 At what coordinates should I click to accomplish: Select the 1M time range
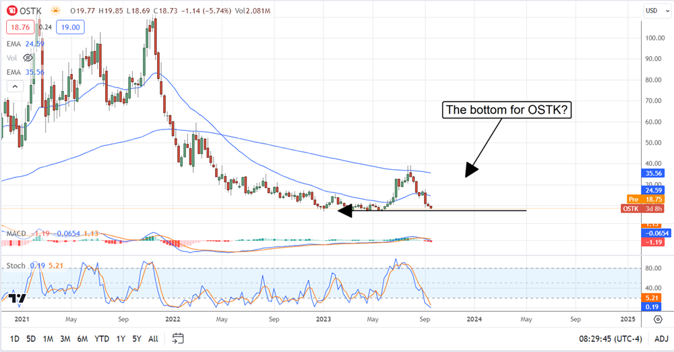point(48,339)
